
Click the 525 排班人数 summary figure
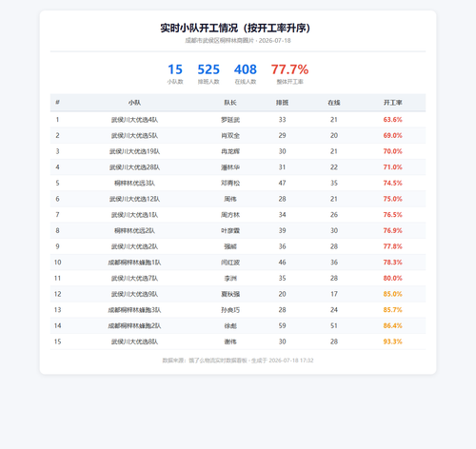pyautogui.click(x=208, y=74)
